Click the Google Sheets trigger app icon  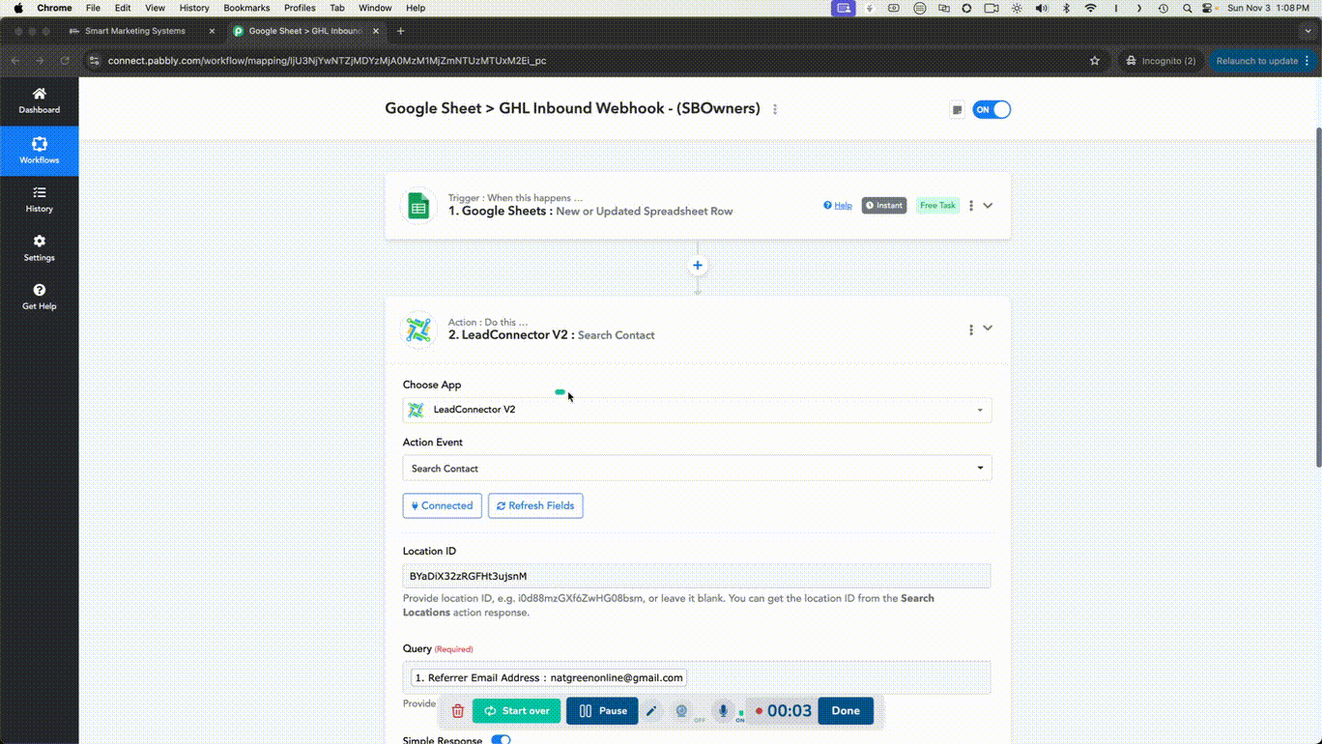[418, 206]
